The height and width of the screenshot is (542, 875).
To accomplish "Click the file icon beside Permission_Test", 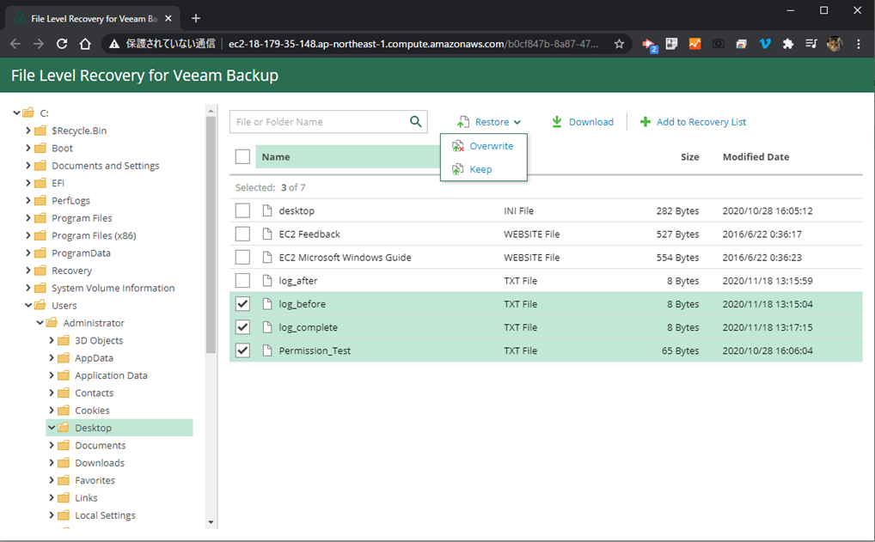I will [267, 350].
